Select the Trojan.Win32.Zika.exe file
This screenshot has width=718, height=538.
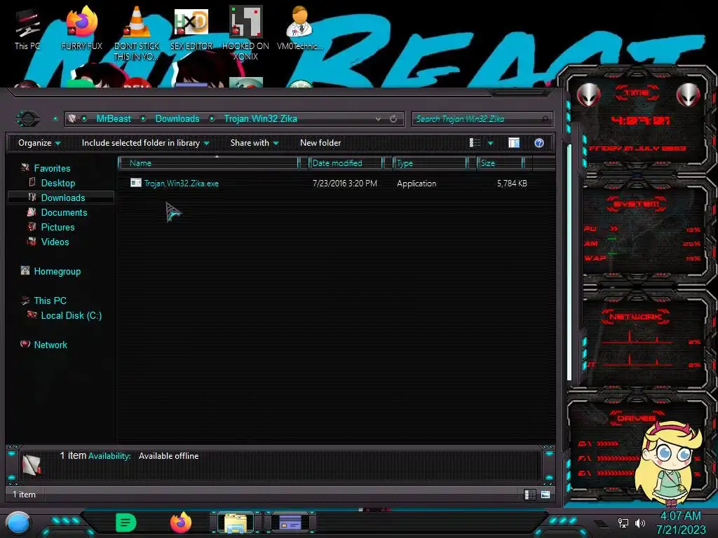182,184
